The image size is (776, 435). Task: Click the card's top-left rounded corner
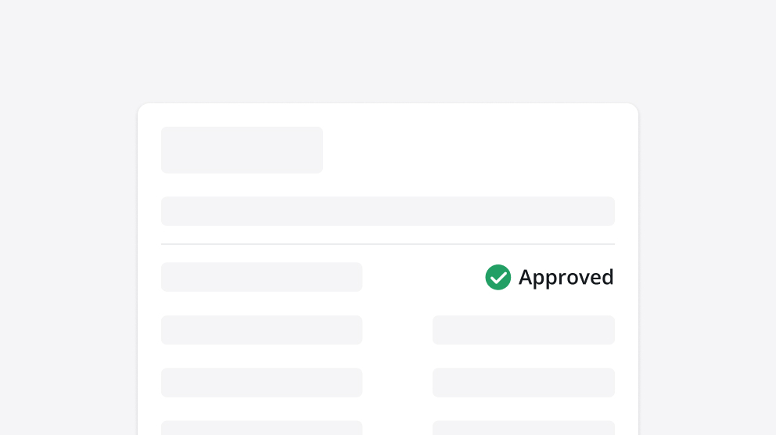pyautogui.click(x=142, y=108)
